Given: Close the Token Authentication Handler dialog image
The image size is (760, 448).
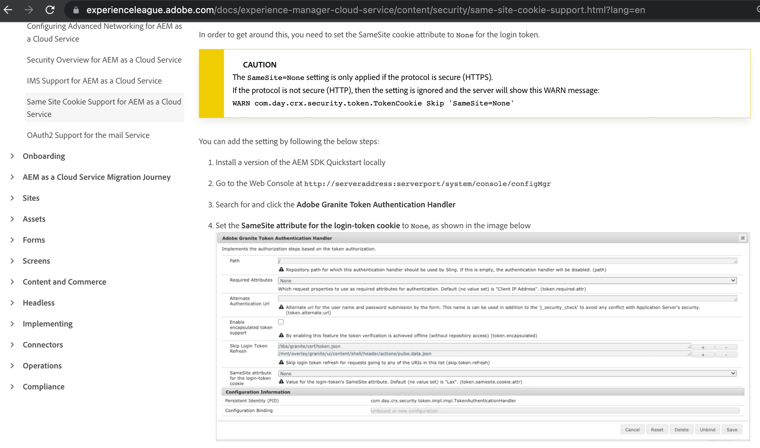Looking at the screenshot, I should click(743, 238).
